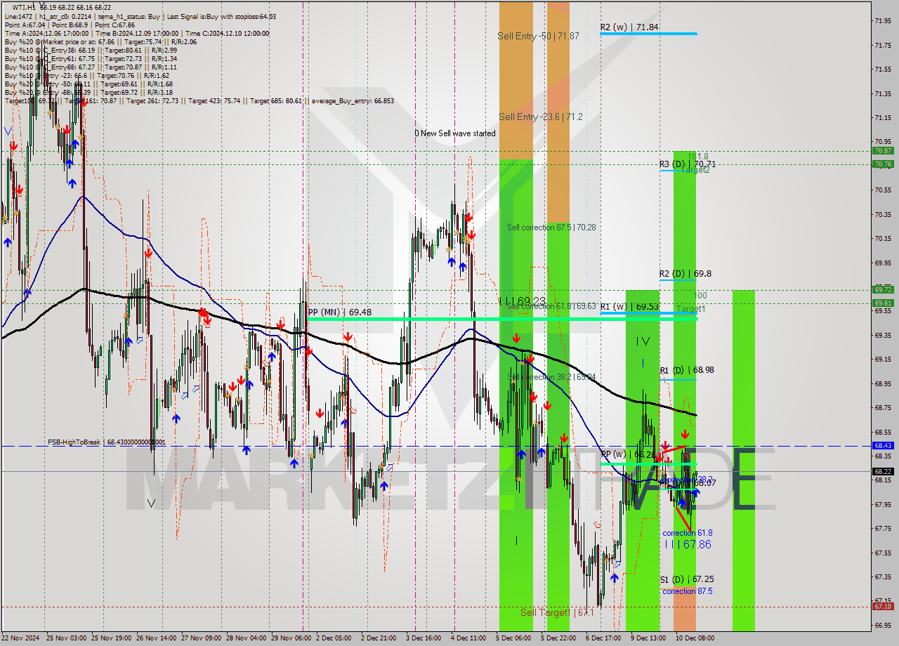Select the green 'Target2' label
The width and height of the screenshot is (899, 646).
(695, 170)
